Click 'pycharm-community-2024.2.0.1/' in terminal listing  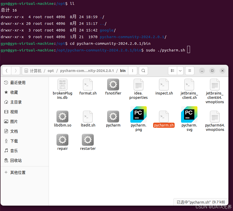[133, 37]
